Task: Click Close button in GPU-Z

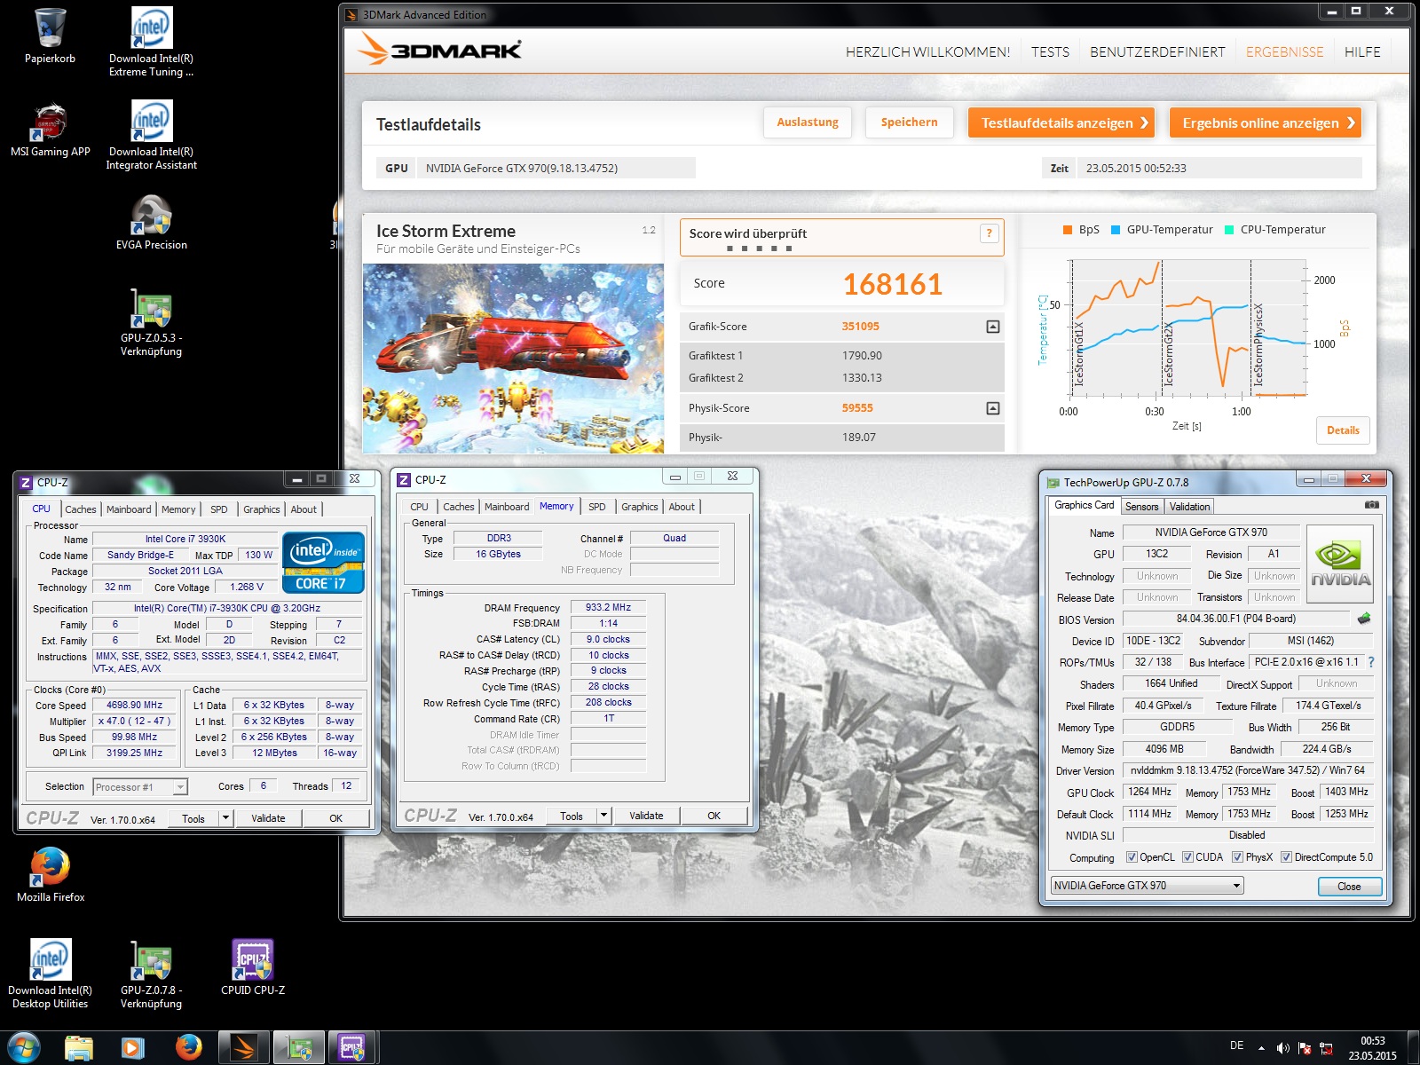Action: [x=1349, y=887]
